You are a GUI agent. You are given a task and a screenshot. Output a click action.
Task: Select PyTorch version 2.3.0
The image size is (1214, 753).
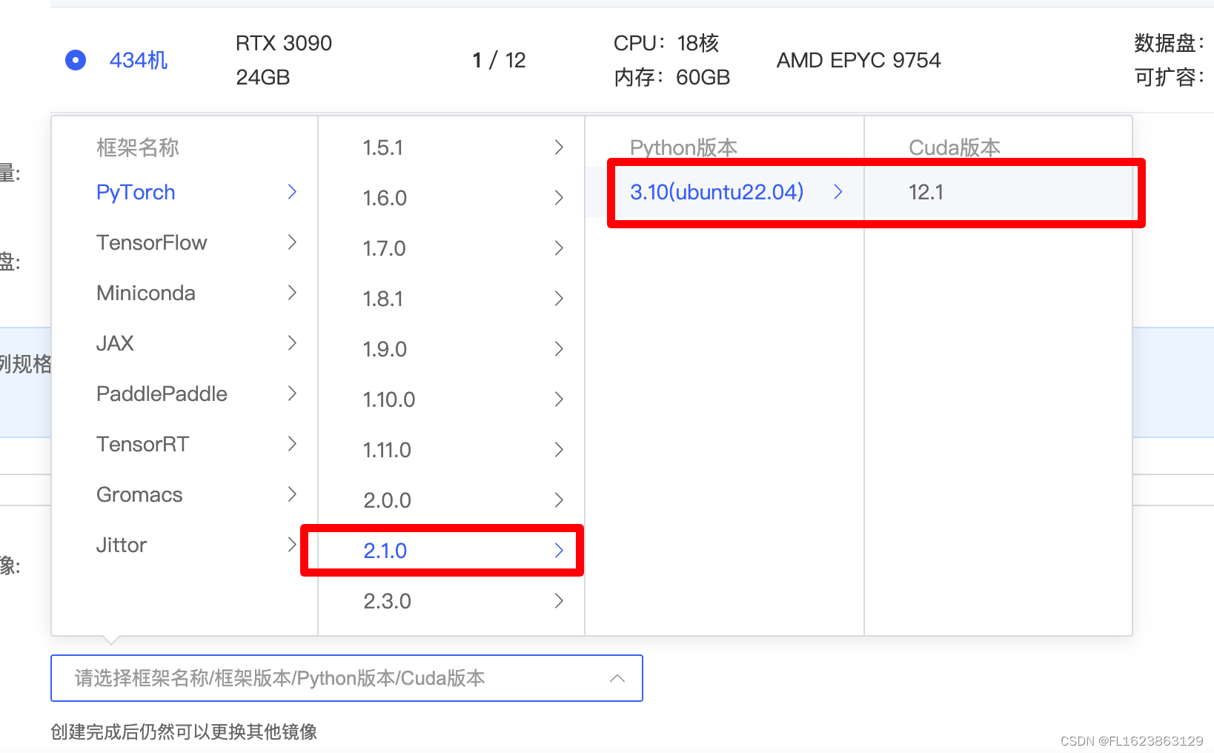387,601
